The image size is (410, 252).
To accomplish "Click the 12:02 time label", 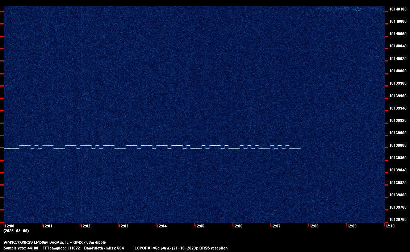I will point(85,226).
